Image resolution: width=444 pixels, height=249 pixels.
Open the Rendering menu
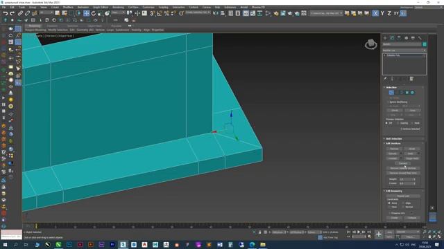tap(118, 7)
